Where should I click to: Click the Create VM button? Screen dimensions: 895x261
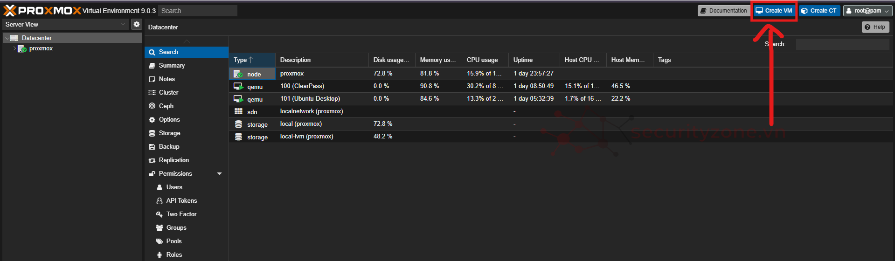(774, 11)
